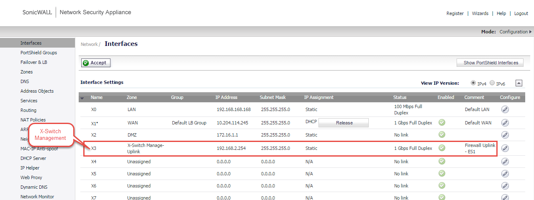This screenshot has height=200, width=534.
Task: Click green enabled status icon for X2
Action: click(442, 135)
